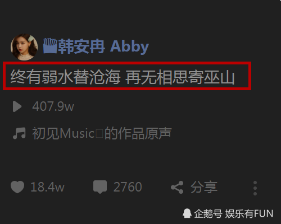Open the profile avatar of 韩安冉 Abby
Screen dimensions: 281x224
click(24, 47)
